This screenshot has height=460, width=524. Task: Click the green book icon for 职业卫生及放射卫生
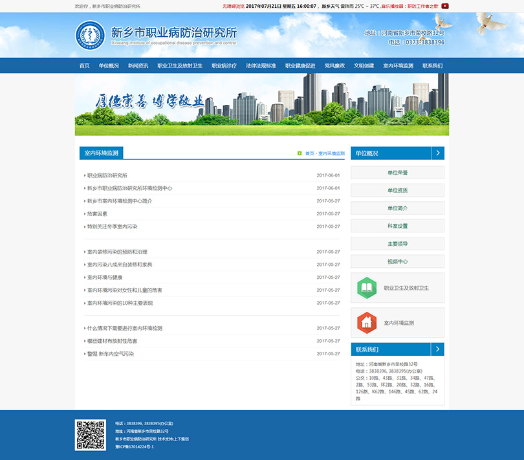tap(367, 288)
